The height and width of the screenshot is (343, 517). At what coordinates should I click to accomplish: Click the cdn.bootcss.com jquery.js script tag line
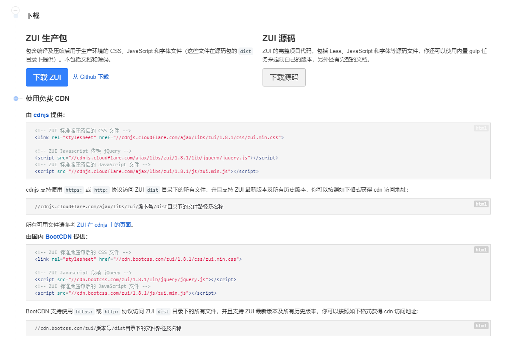[135, 279]
